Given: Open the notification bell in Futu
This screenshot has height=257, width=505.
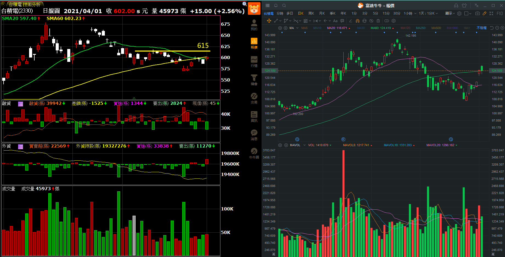Looking at the screenshot, I should tap(276, 5).
